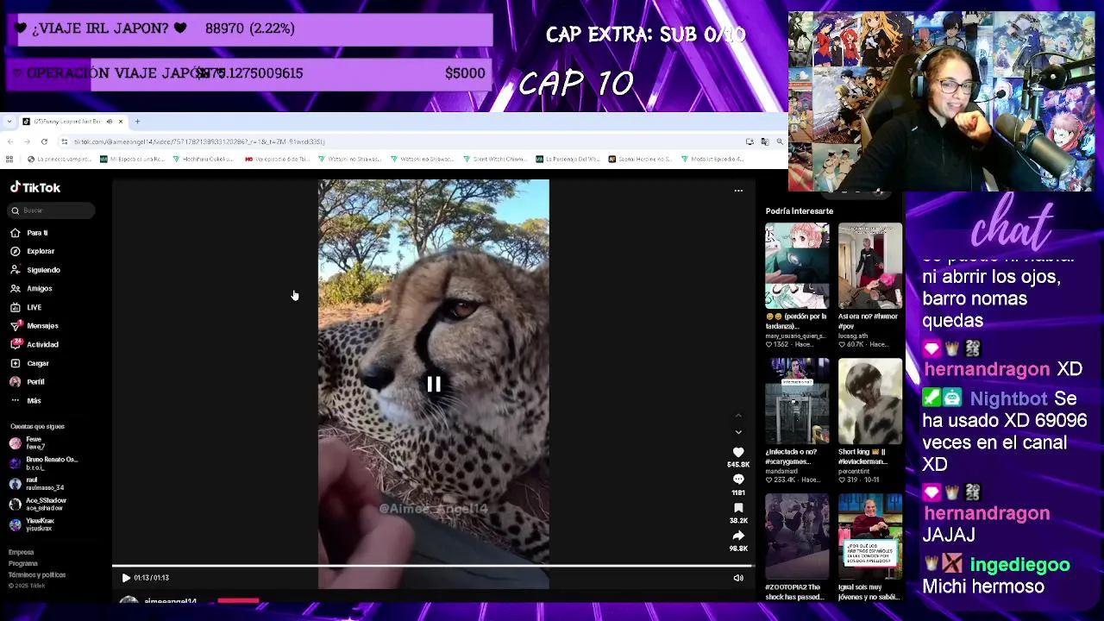Click the Empresa footer link
The image size is (1104, 621).
[x=22, y=552]
